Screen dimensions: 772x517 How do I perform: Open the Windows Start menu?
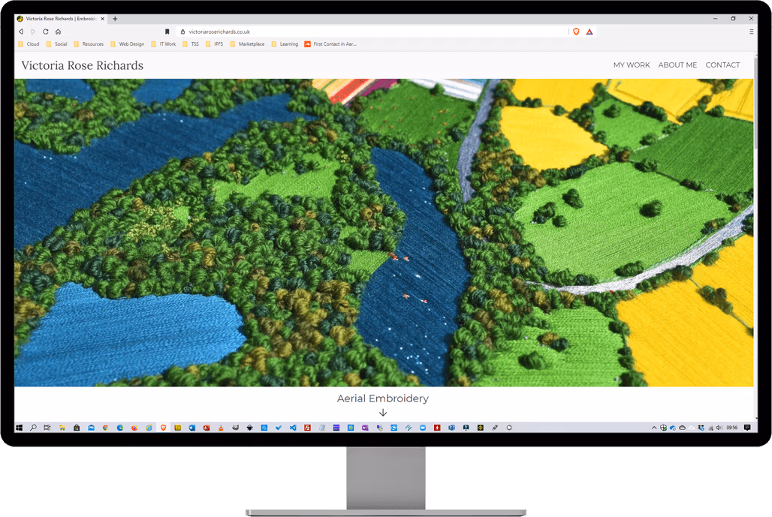coord(20,428)
